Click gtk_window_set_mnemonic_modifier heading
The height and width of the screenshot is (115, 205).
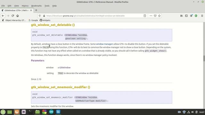pyautogui.click(x=61, y=87)
